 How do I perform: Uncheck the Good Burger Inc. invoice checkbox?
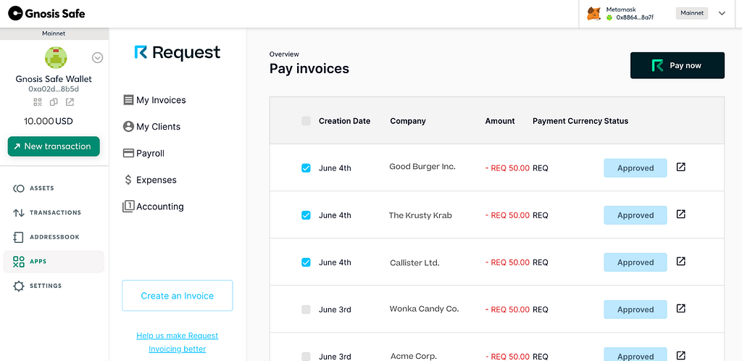pos(307,168)
